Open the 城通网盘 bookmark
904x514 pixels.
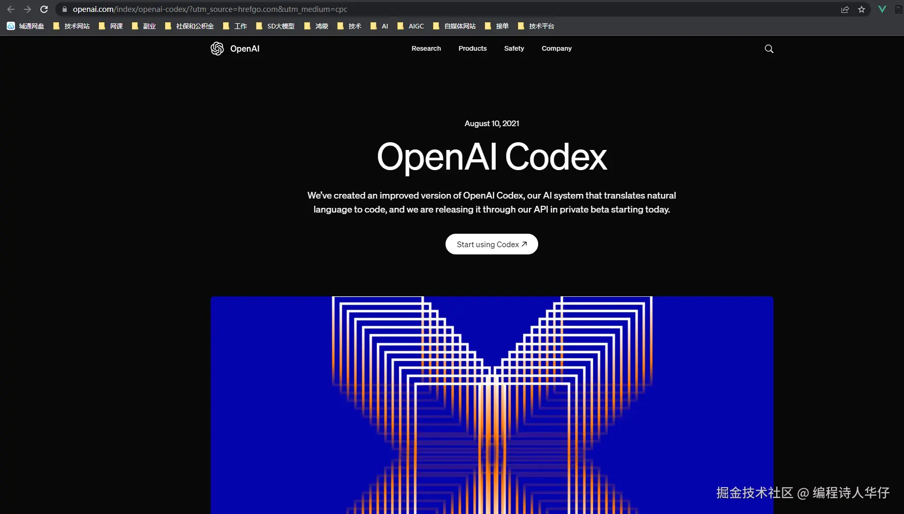tap(25, 26)
